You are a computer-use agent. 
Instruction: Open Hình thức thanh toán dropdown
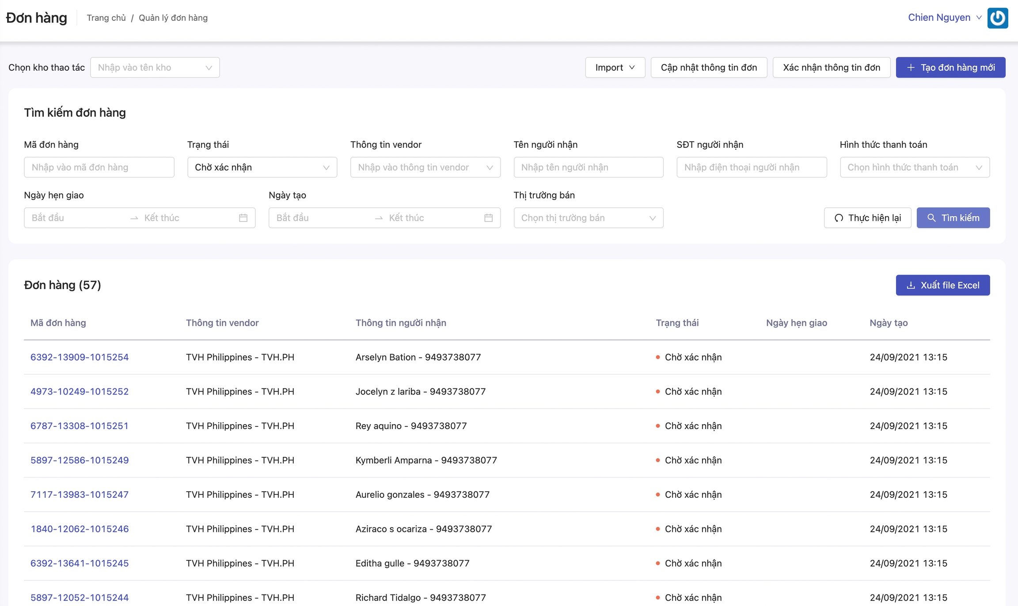coord(914,167)
